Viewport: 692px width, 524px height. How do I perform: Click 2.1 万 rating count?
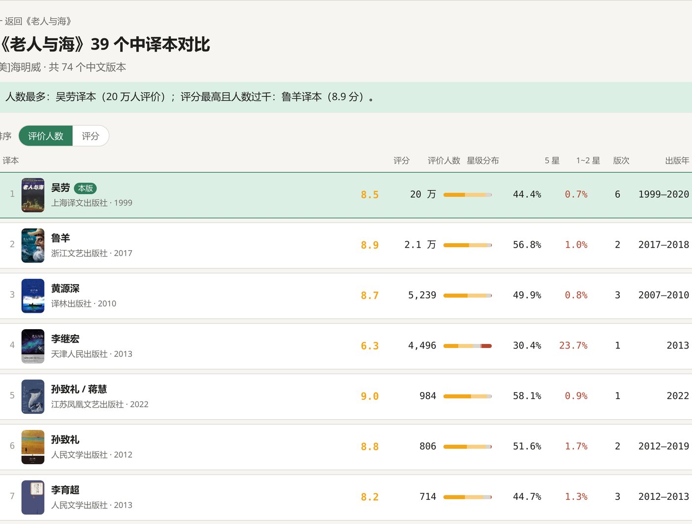(x=420, y=245)
